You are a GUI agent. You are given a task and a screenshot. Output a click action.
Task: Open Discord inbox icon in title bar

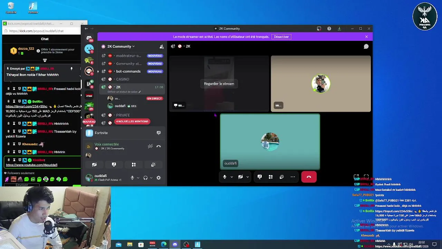tap(319, 29)
